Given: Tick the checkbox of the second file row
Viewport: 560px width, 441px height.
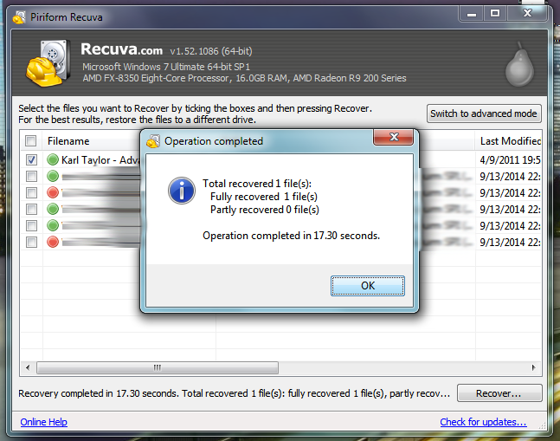Looking at the screenshot, I should (31, 176).
